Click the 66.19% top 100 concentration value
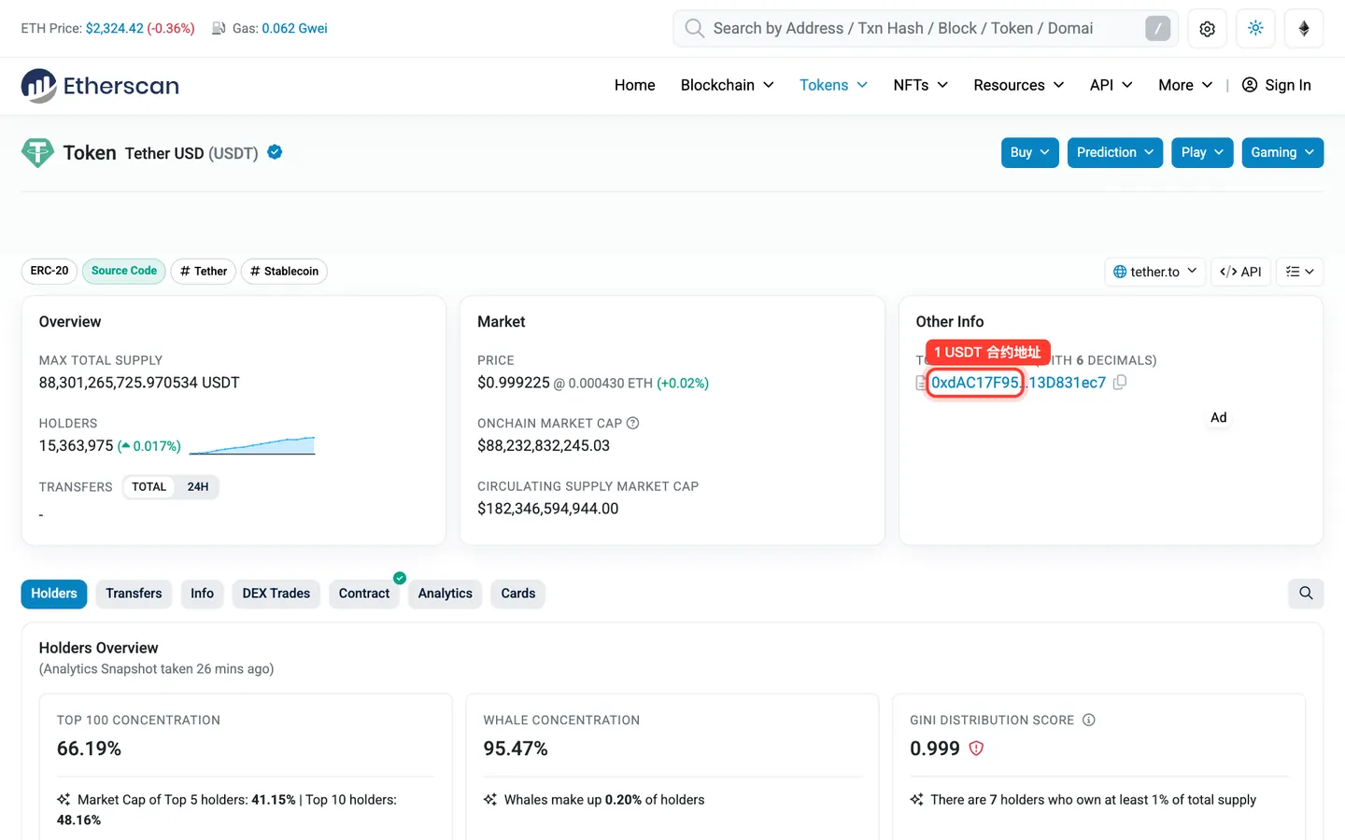This screenshot has height=840, width=1345. [x=89, y=749]
